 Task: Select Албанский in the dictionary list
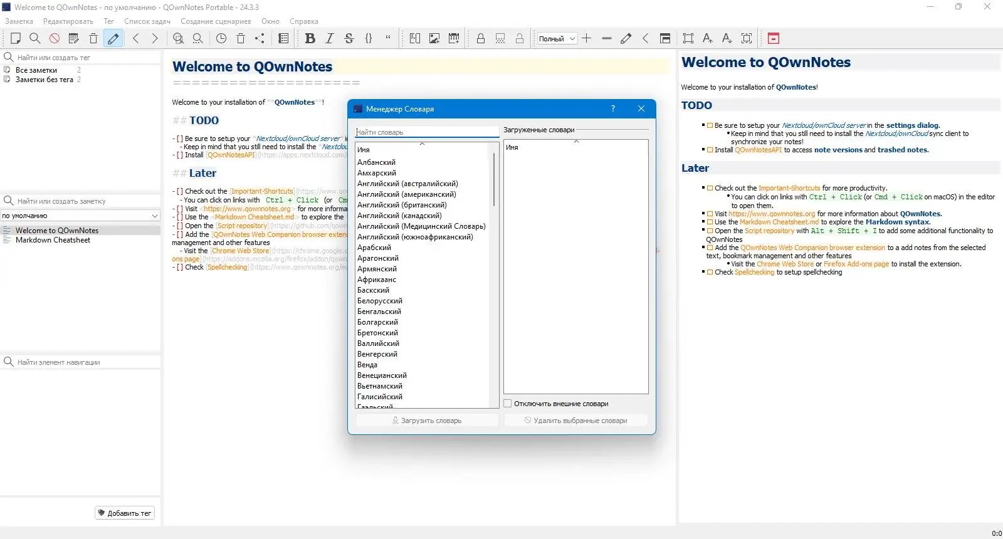(376, 162)
